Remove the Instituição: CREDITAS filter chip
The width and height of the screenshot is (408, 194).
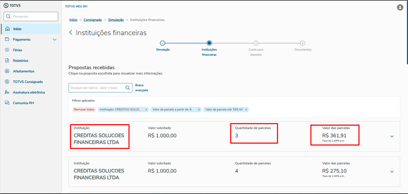146,109
